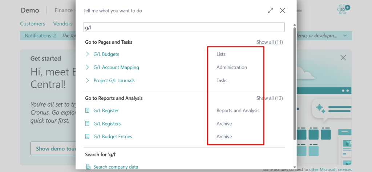
Task: Click the search results vertical scrollbar
Action: click(x=295, y=84)
